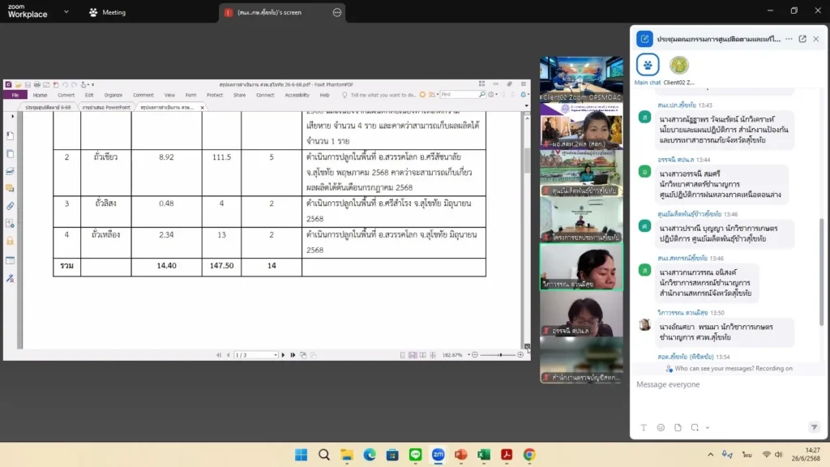Image resolution: width=830 pixels, height=467 pixels.
Task: Open the pages thumbnail panel in sidebar
Action: pyautogui.click(x=10, y=154)
